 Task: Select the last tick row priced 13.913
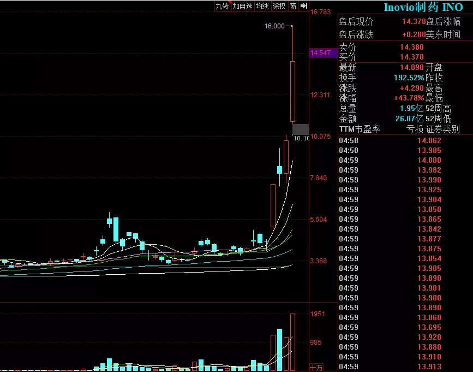(x=405, y=367)
